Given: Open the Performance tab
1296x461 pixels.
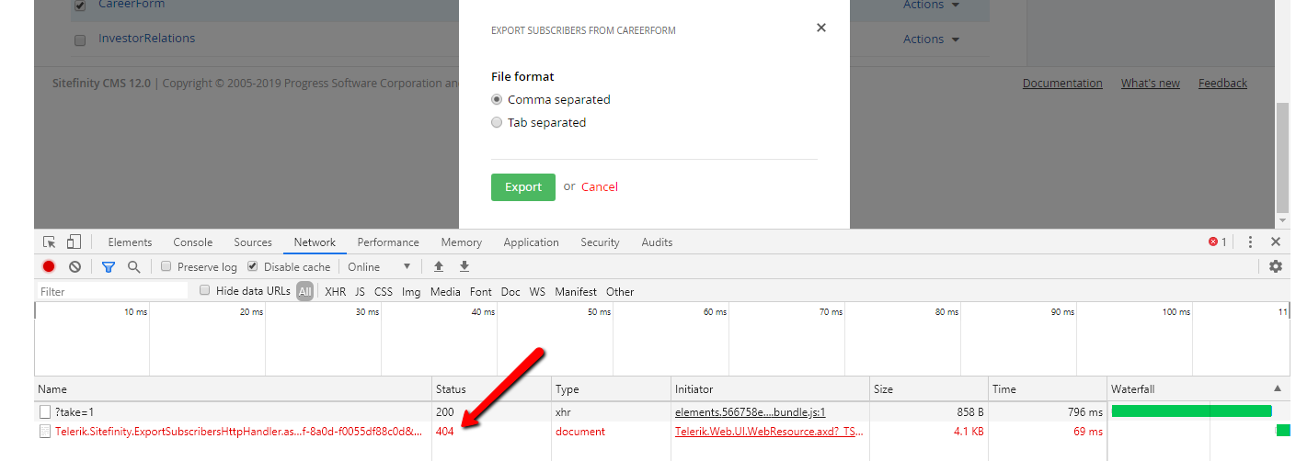Looking at the screenshot, I should (388, 242).
